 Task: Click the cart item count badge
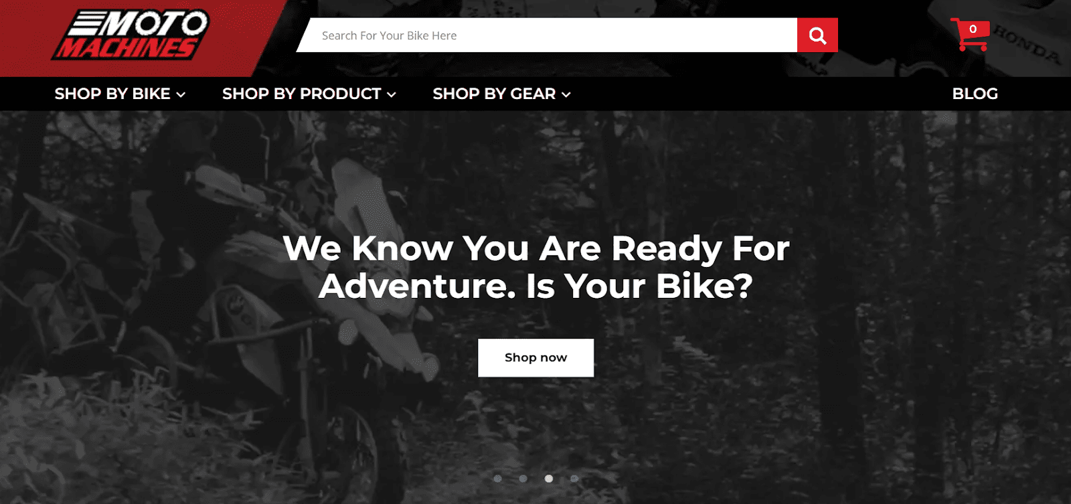tap(973, 29)
